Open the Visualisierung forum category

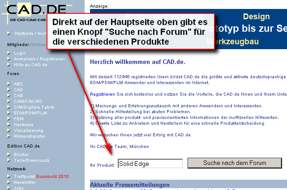click(x=29, y=131)
